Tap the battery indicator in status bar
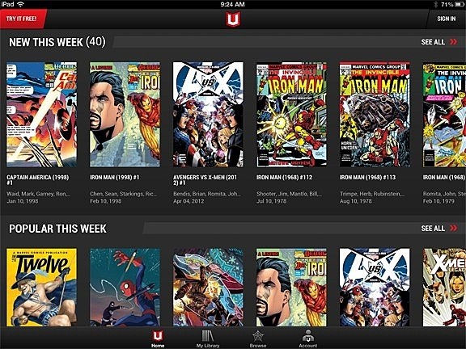This screenshot has height=349, width=466. pos(460,4)
